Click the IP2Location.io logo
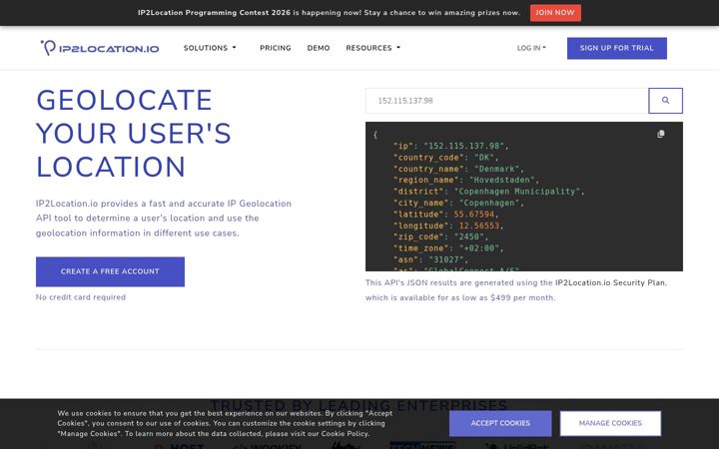This screenshot has height=449, width=719. [x=100, y=48]
